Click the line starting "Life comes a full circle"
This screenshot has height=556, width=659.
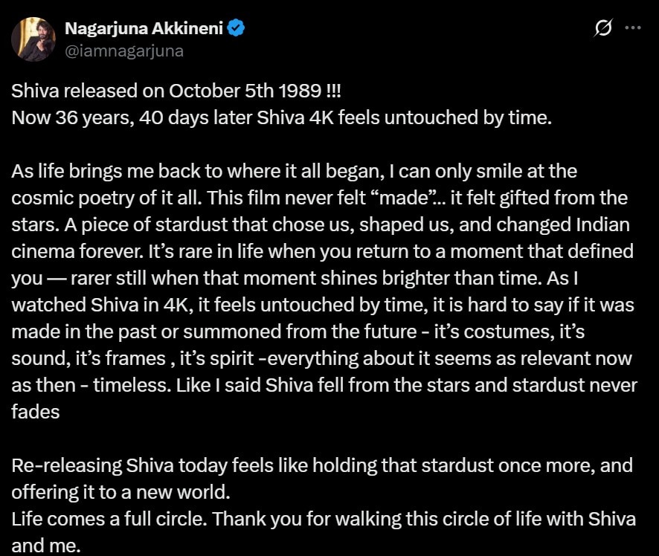coord(323,519)
